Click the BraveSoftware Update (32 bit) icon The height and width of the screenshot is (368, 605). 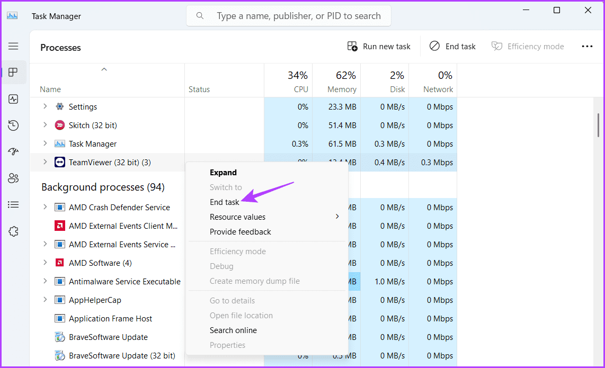point(60,356)
